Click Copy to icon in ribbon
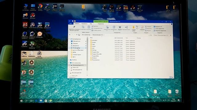197x110 pixels. click(114, 27)
